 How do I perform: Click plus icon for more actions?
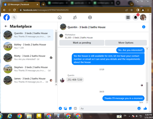click(x=60, y=108)
